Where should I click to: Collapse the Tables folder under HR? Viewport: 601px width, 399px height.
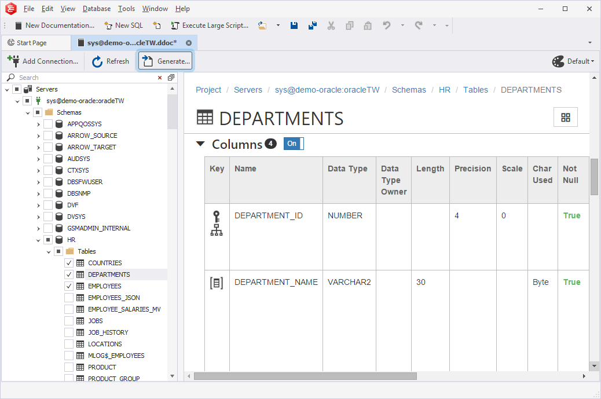coord(48,252)
